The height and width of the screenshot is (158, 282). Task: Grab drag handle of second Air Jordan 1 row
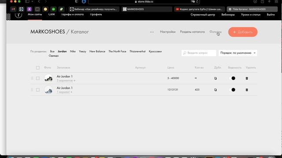32,90
